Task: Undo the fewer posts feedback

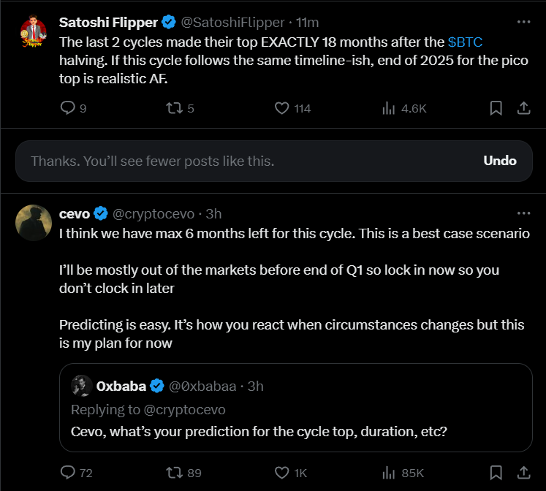Action: [500, 161]
